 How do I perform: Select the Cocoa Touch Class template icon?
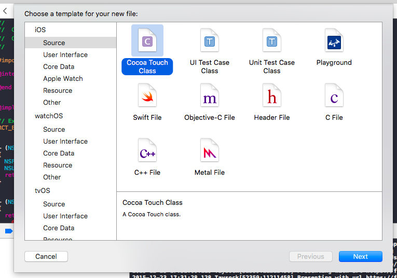point(147,41)
